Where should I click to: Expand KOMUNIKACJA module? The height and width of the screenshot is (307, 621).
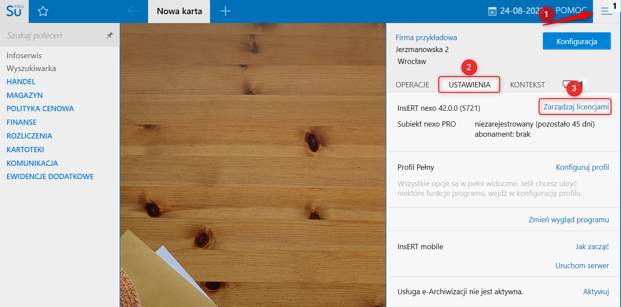click(32, 163)
